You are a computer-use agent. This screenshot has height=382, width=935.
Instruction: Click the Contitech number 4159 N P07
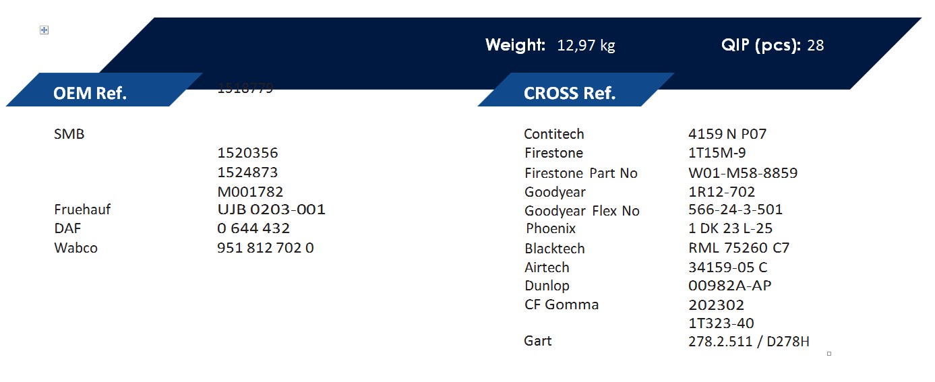pos(727,134)
